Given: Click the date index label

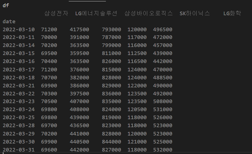Looking at the screenshot, I should pos(9,22).
